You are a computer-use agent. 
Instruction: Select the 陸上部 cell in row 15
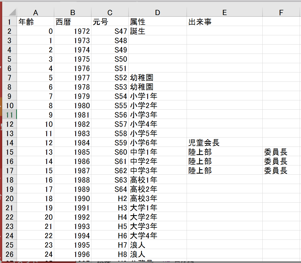tap(225, 152)
